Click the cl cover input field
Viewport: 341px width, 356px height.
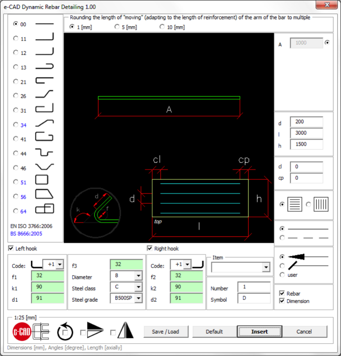point(306,167)
